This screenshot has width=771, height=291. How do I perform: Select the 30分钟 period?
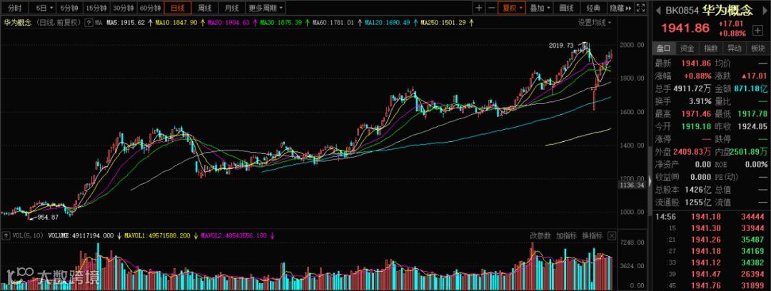(123, 8)
